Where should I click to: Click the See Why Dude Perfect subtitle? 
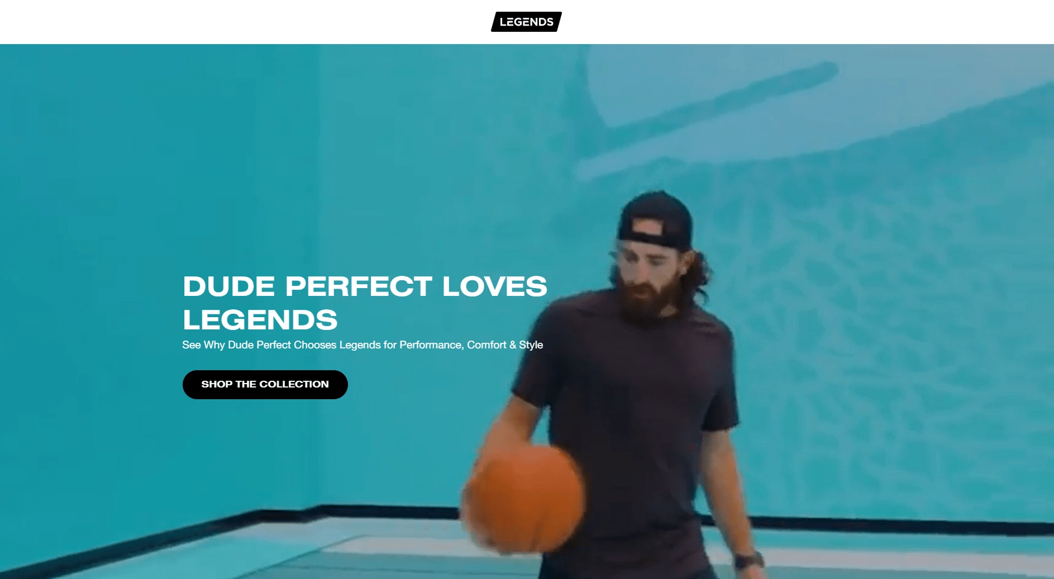pyautogui.click(x=363, y=345)
